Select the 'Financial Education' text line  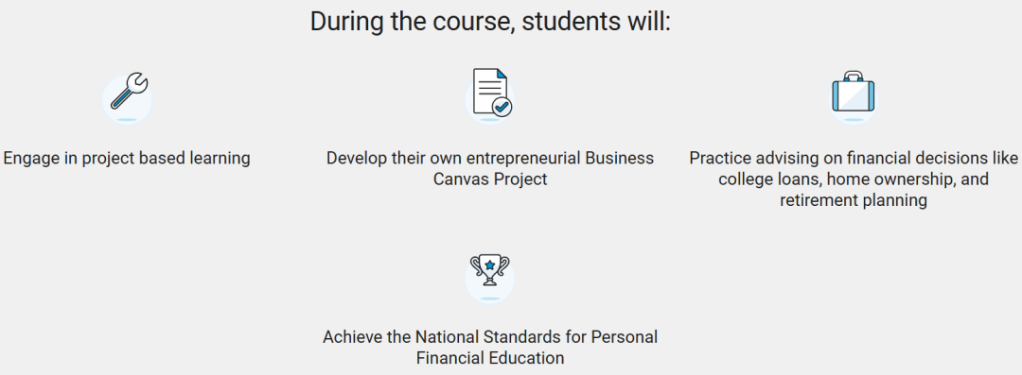(x=490, y=358)
